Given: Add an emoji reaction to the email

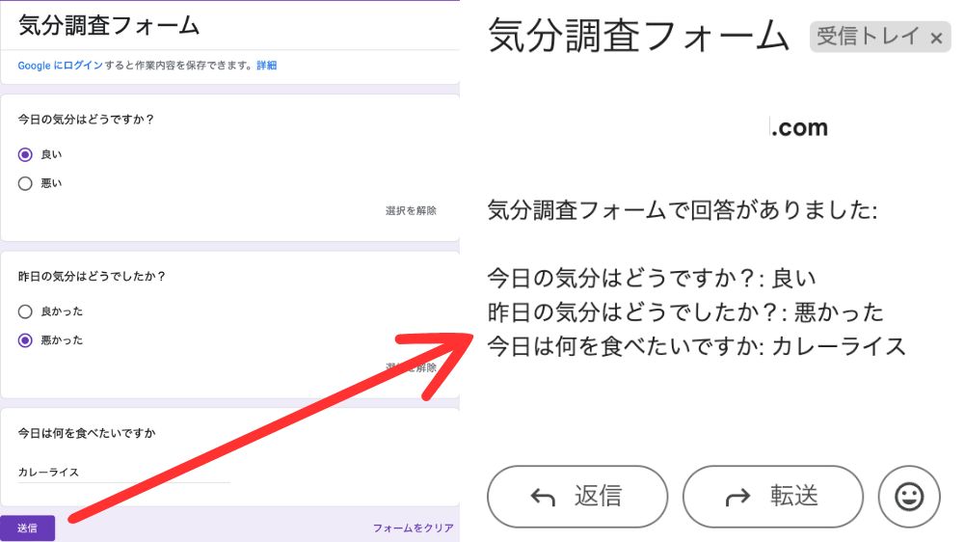Looking at the screenshot, I should click(908, 497).
